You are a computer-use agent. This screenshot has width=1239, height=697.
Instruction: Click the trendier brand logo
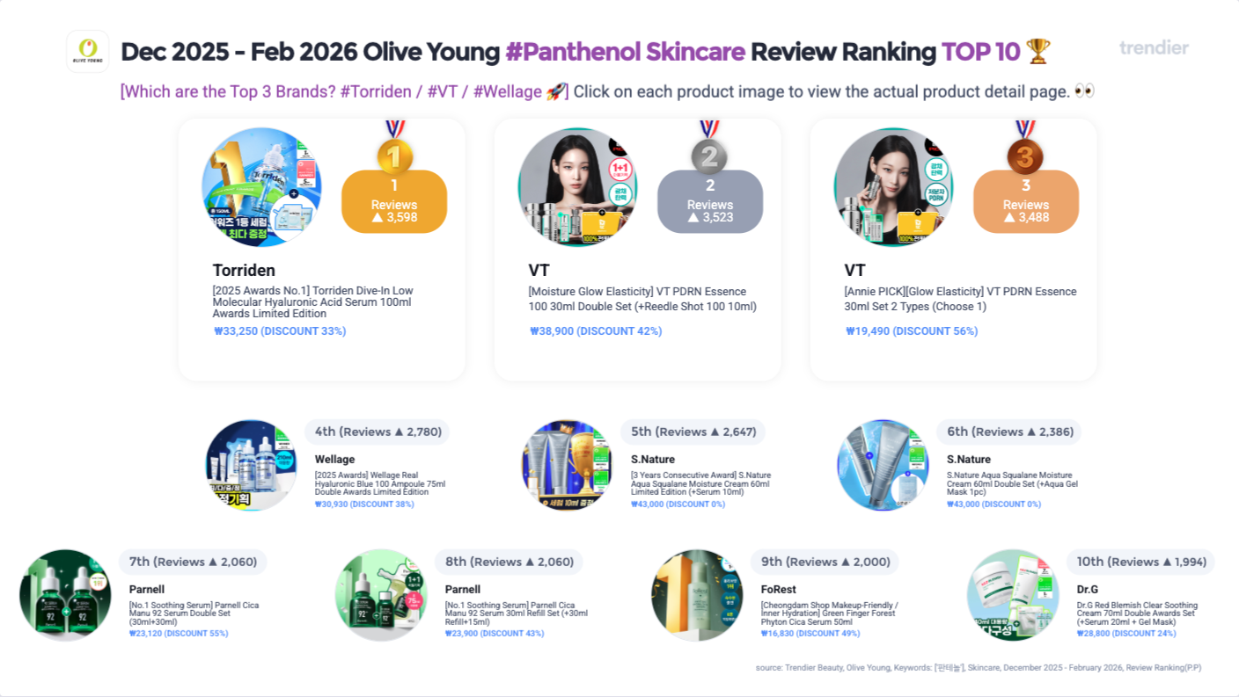1154,47
